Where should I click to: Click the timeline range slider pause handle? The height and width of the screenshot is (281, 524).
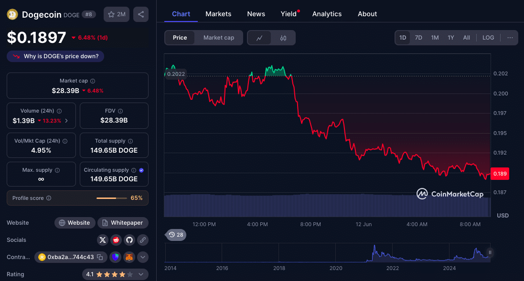point(490,252)
